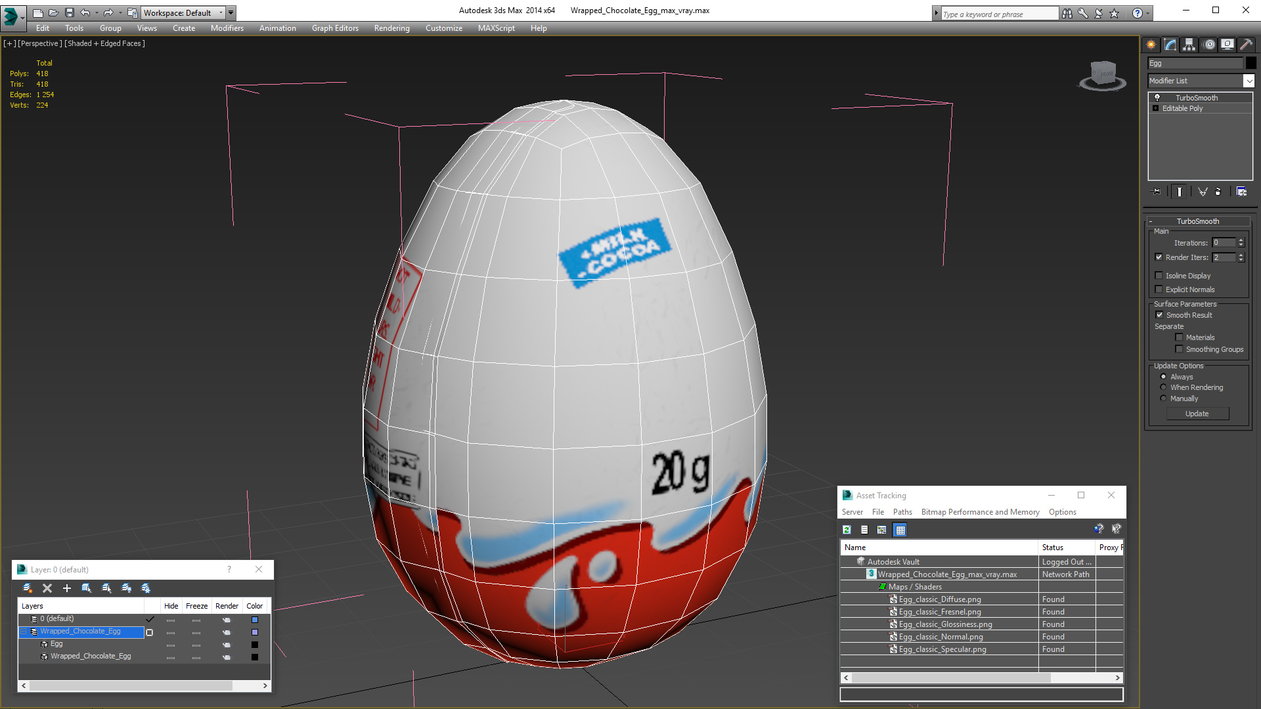Click Table View icon in Asset Tracking toolbar

[x=900, y=530]
